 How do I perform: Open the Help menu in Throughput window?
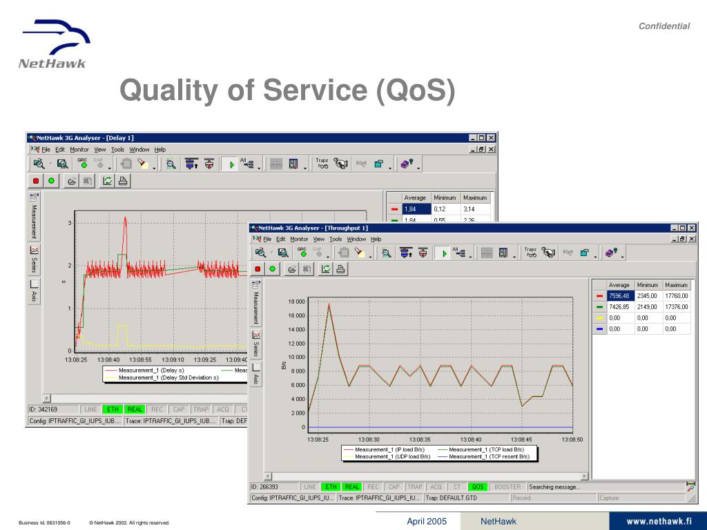click(376, 239)
